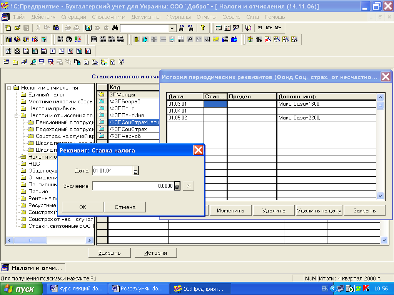Collapse the root Налоги и отчисления tree node

coord(9,88)
